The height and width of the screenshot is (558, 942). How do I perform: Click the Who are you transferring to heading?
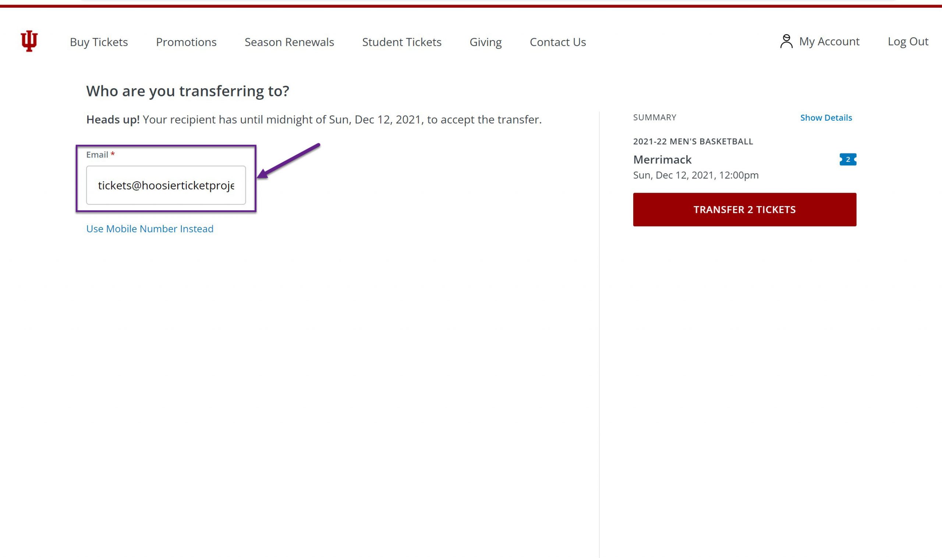point(188,91)
